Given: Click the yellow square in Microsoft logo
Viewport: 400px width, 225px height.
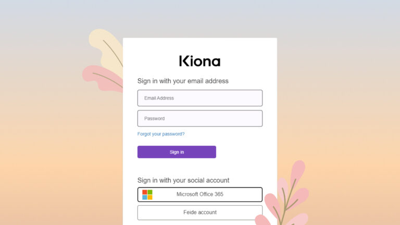Looking at the screenshot, I should (150, 197).
